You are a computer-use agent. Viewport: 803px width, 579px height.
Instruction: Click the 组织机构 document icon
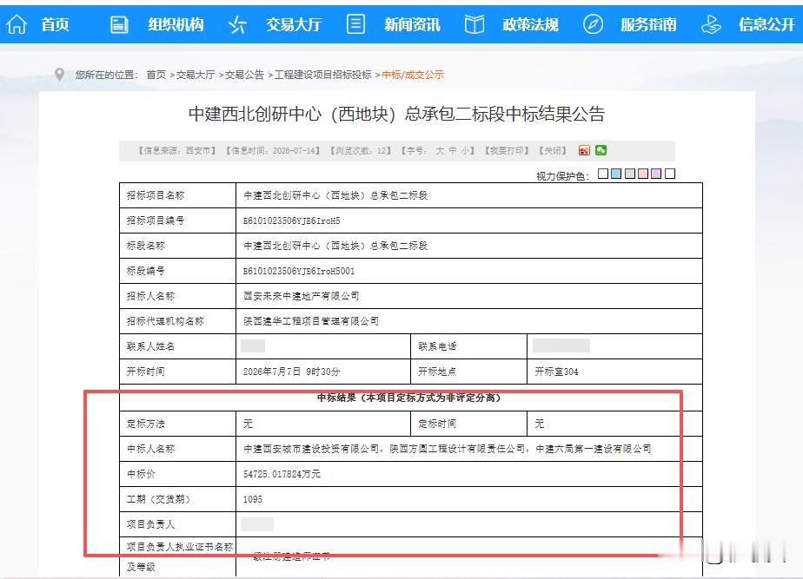(x=119, y=24)
